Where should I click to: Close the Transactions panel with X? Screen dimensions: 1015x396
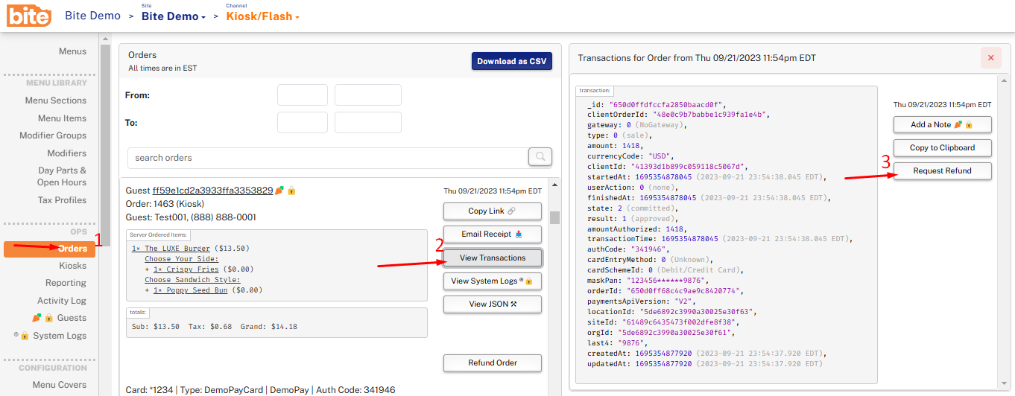click(x=990, y=57)
